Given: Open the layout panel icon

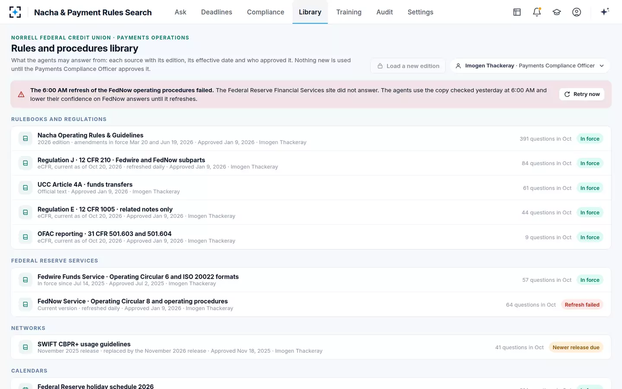Looking at the screenshot, I should coord(517,12).
